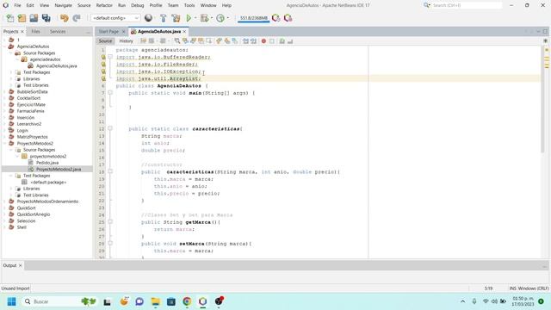Click the Search field in title bar
Image resolution: width=551 pixels, height=310 pixels.
coord(467,5)
